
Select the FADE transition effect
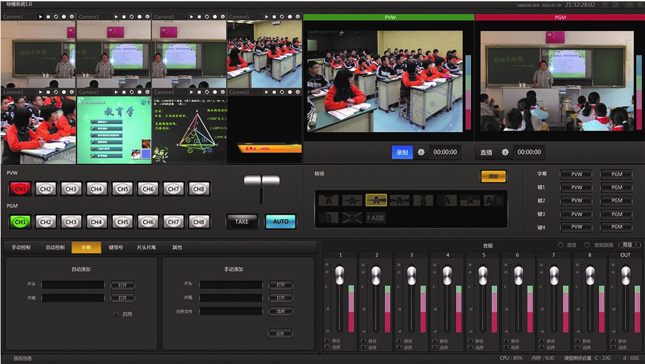tap(375, 218)
